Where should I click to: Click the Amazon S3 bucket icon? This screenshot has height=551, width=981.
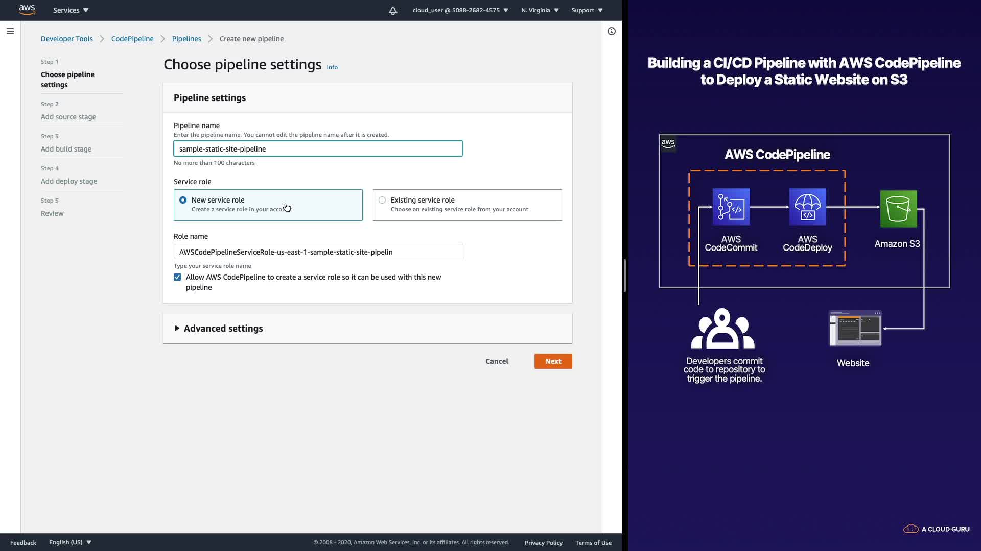[x=898, y=209]
